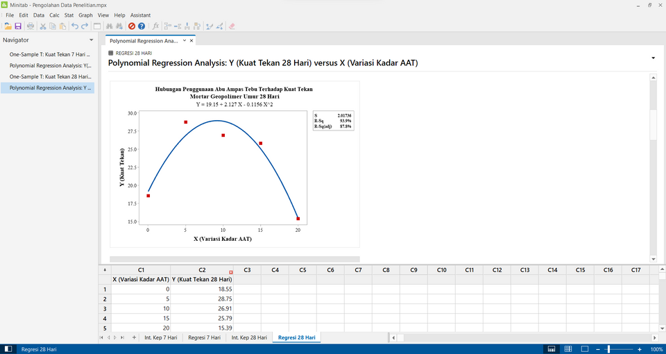Select the cell containing 18.55
This screenshot has height=354, width=666.
pos(202,289)
